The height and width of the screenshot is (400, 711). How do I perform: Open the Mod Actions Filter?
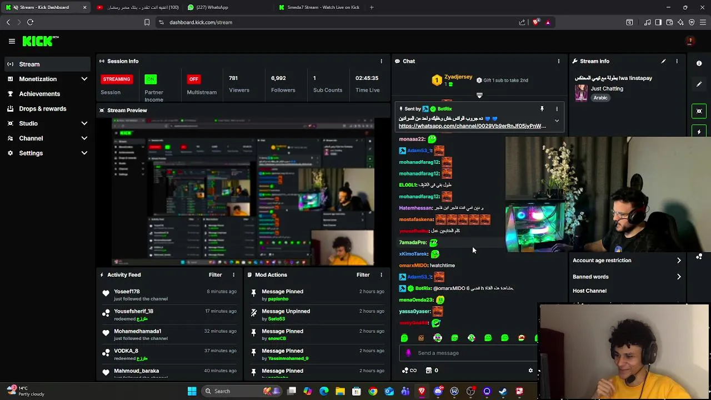coord(363,274)
